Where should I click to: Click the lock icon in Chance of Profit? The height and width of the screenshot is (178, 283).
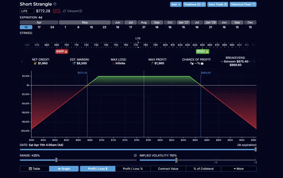pyautogui.click(x=202, y=64)
